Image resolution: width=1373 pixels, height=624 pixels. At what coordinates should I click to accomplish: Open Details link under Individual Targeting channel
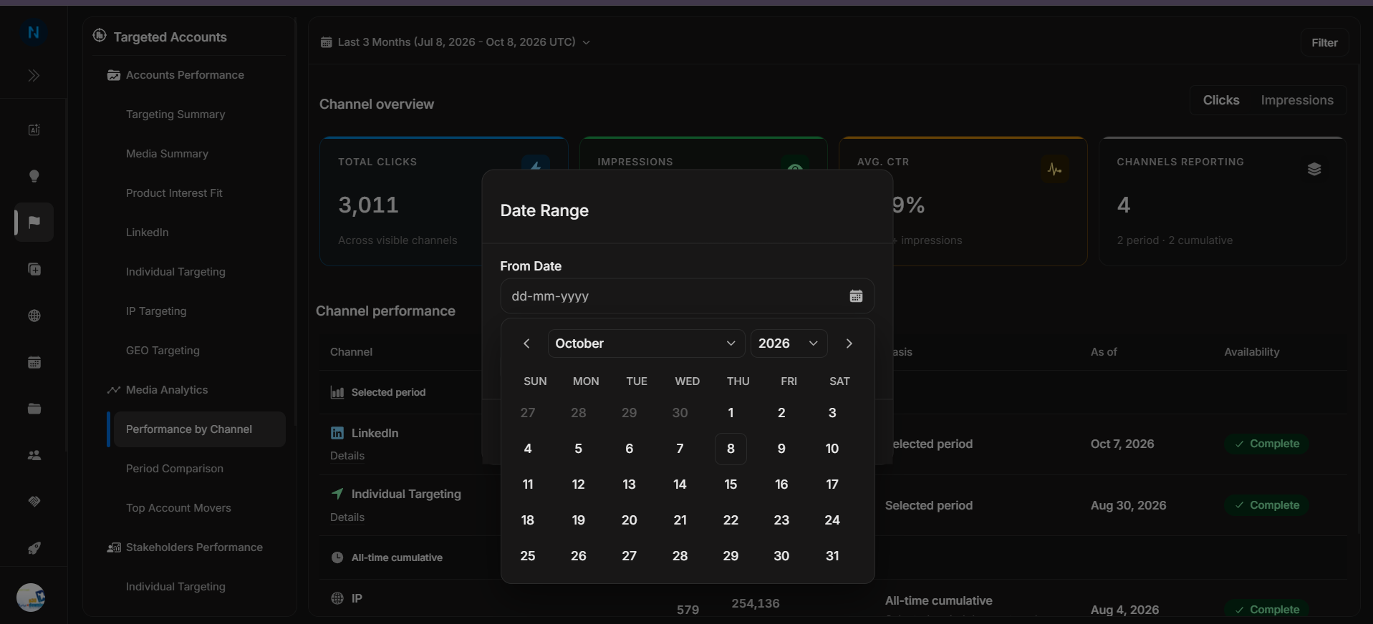coord(347,517)
